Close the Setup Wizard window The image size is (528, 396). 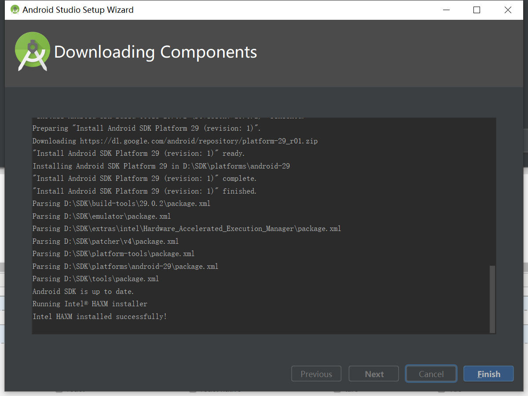pyautogui.click(x=508, y=10)
